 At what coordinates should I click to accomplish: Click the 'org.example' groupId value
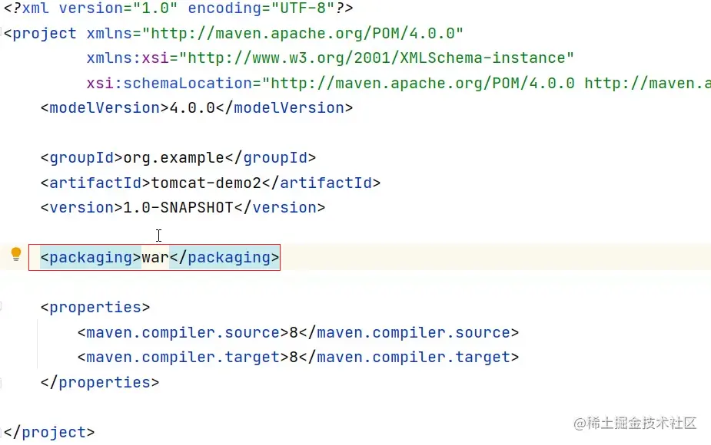174,158
